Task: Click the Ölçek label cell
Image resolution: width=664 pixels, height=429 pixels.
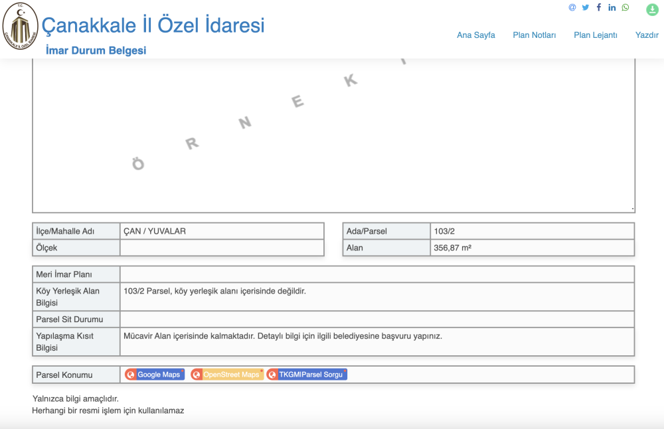Action: coord(76,248)
